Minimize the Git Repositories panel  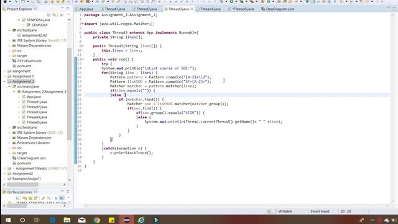pos(62,191)
